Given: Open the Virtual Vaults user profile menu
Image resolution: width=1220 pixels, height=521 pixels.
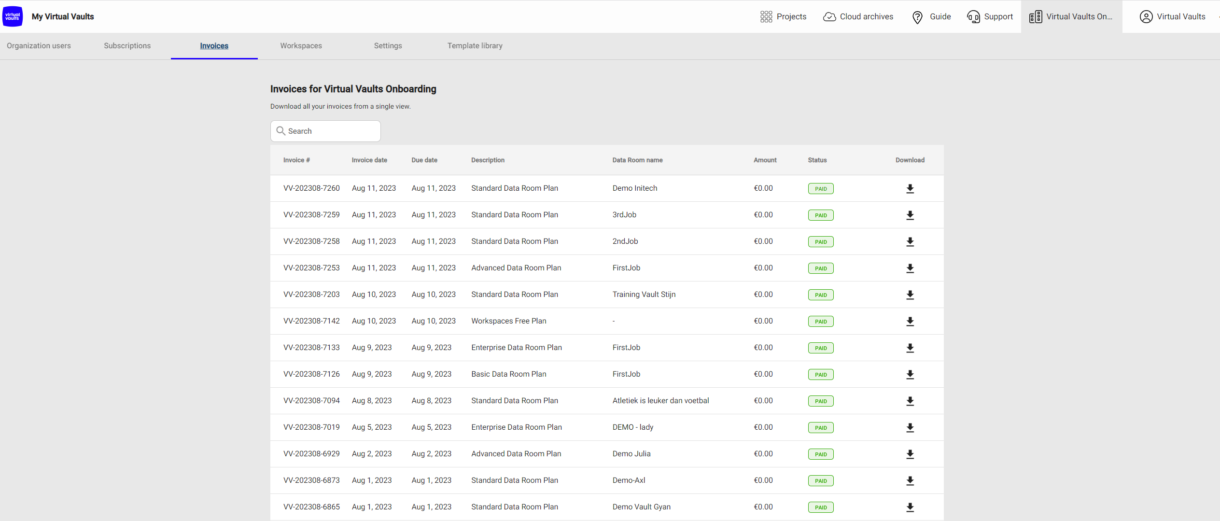Looking at the screenshot, I should (1172, 17).
